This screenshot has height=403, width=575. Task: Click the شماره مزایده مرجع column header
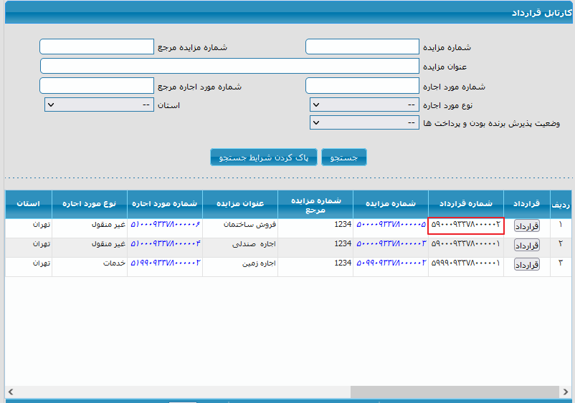tap(315, 204)
